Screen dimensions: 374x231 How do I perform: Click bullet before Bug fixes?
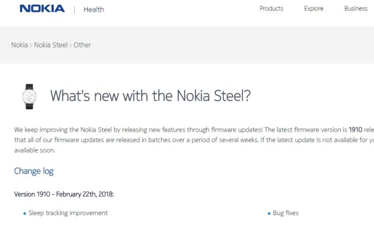pos(269,213)
